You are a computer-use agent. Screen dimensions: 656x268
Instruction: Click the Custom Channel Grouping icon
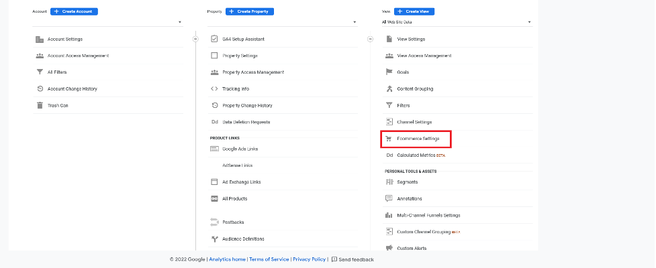coord(389,232)
